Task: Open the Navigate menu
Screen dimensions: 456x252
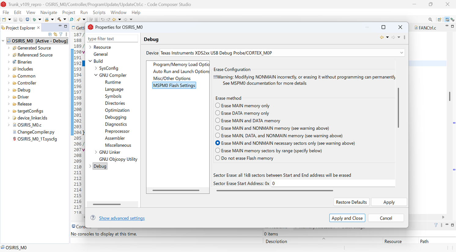Action: tap(49, 13)
